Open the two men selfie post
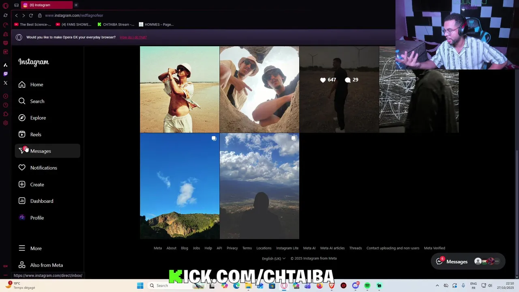 point(259,89)
